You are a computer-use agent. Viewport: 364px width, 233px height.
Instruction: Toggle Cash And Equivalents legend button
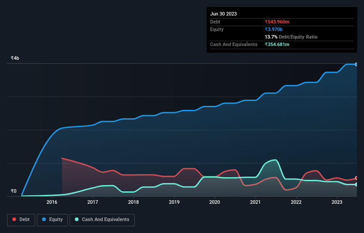coord(102,220)
